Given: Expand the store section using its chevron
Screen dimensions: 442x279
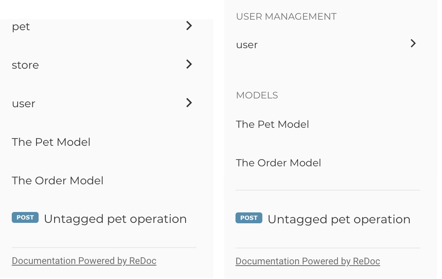Looking at the screenshot, I should pos(189,64).
